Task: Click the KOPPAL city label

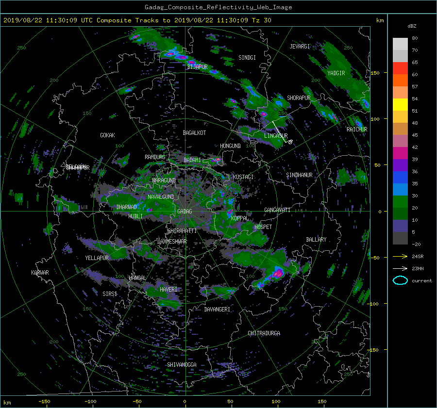Action: click(x=240, y=218)
